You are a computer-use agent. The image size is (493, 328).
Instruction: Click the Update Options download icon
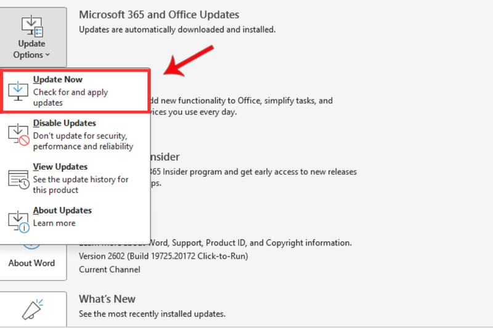point(32,26)
